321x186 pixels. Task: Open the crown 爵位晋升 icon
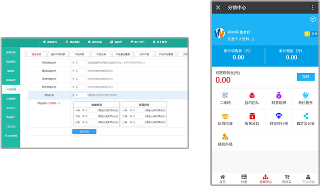[x=305, y=95]
